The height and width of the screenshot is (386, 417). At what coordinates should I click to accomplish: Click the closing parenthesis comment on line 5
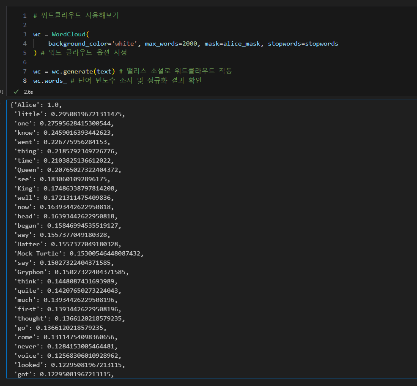pyautogui.click(x=80, y=52)
